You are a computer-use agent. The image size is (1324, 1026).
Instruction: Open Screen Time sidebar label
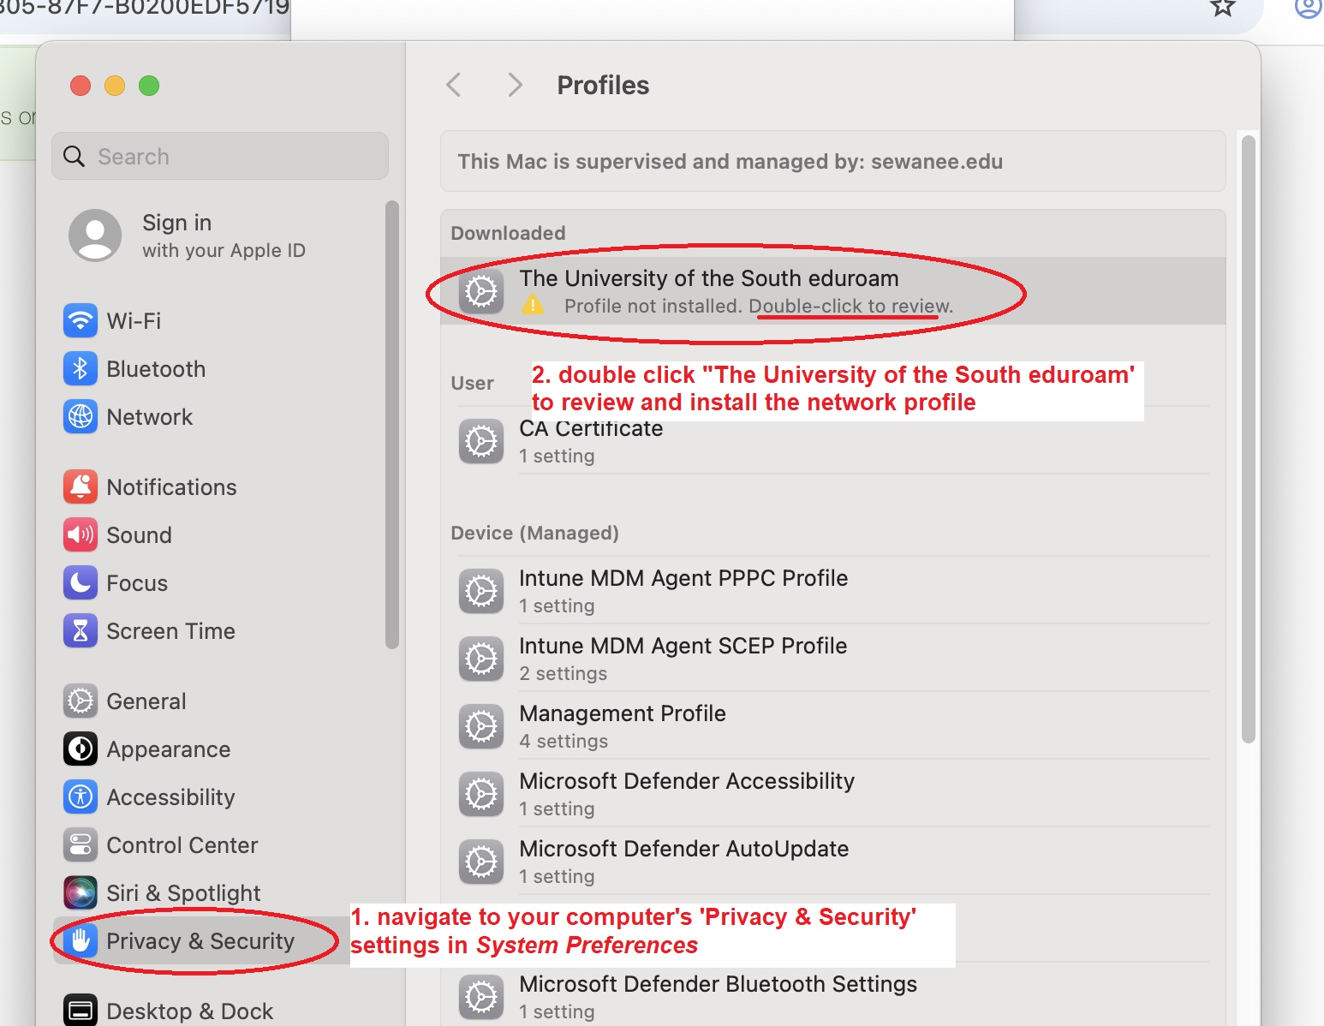click(170, 631)
